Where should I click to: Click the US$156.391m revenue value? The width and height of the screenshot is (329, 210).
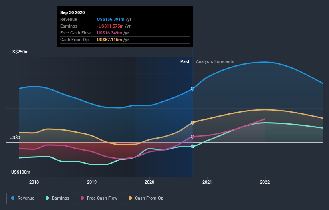[111, 19]
